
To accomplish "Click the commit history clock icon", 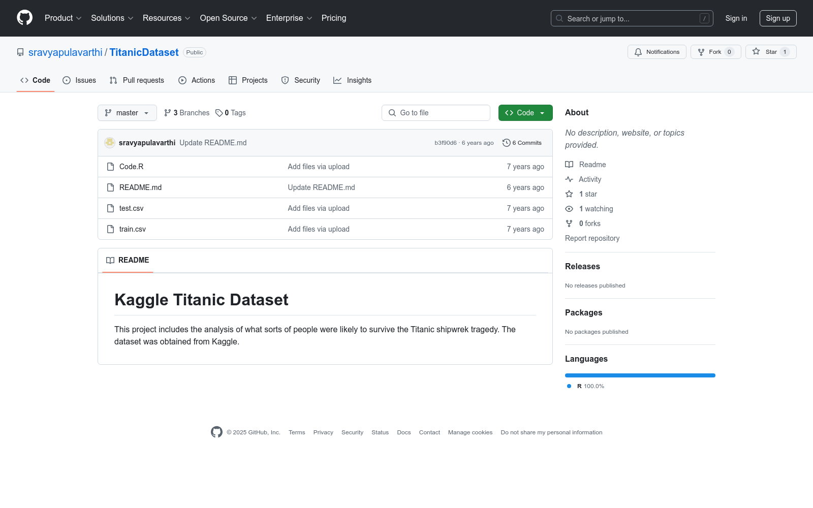I will (x=506, y=143).
